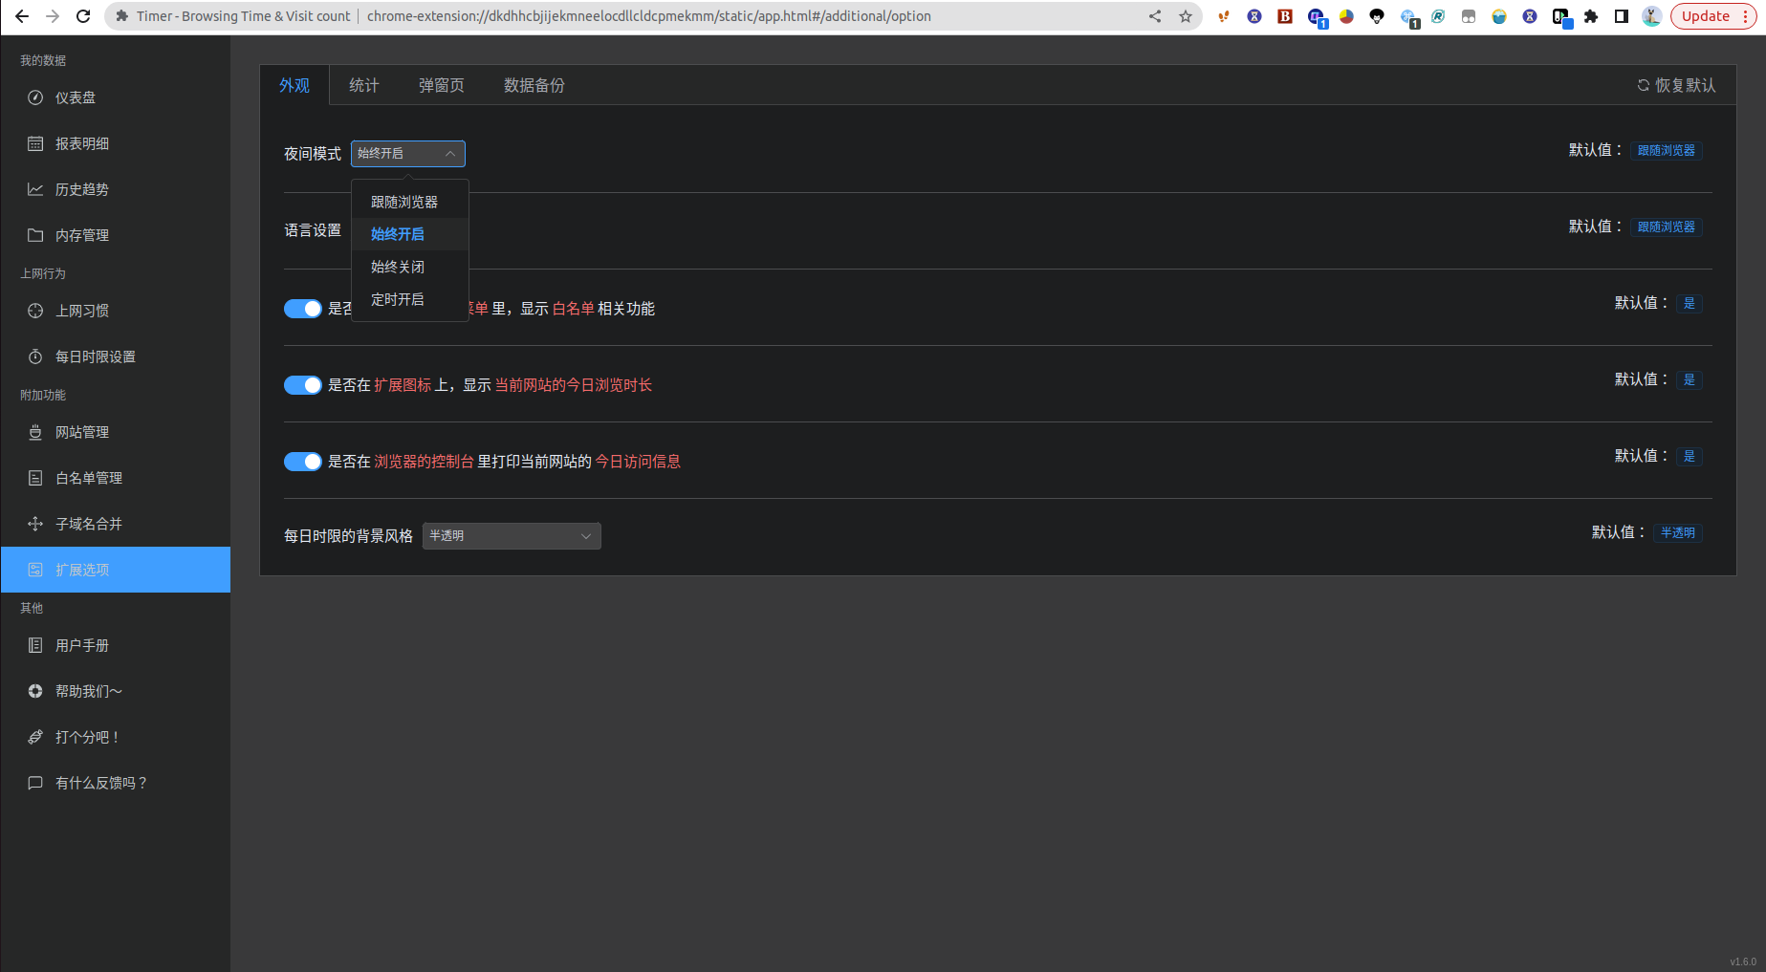The width and height of the screenshot is (1766, 972).
Task: Click the browser address bar URL
Action: 648,16
